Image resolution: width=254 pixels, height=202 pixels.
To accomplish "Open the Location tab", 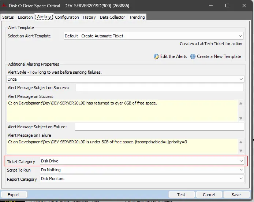I will tap(25, 17).
